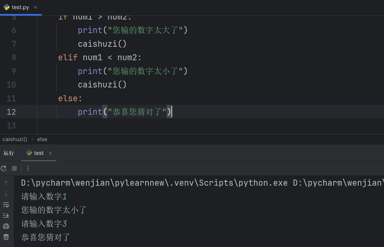This screenshot has height=247, width=384.
Task: Click console output 您输的数字太小了
Action: [x=54, y=210]
